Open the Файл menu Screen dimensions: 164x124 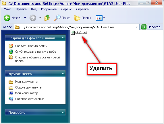coord(8,9)
